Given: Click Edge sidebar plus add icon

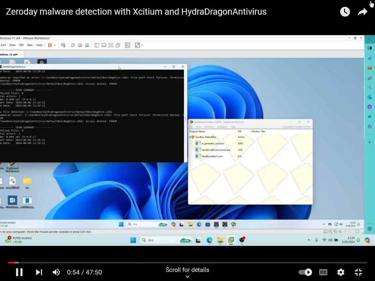Looking at the screenshot, I should (x=369, y=142).
